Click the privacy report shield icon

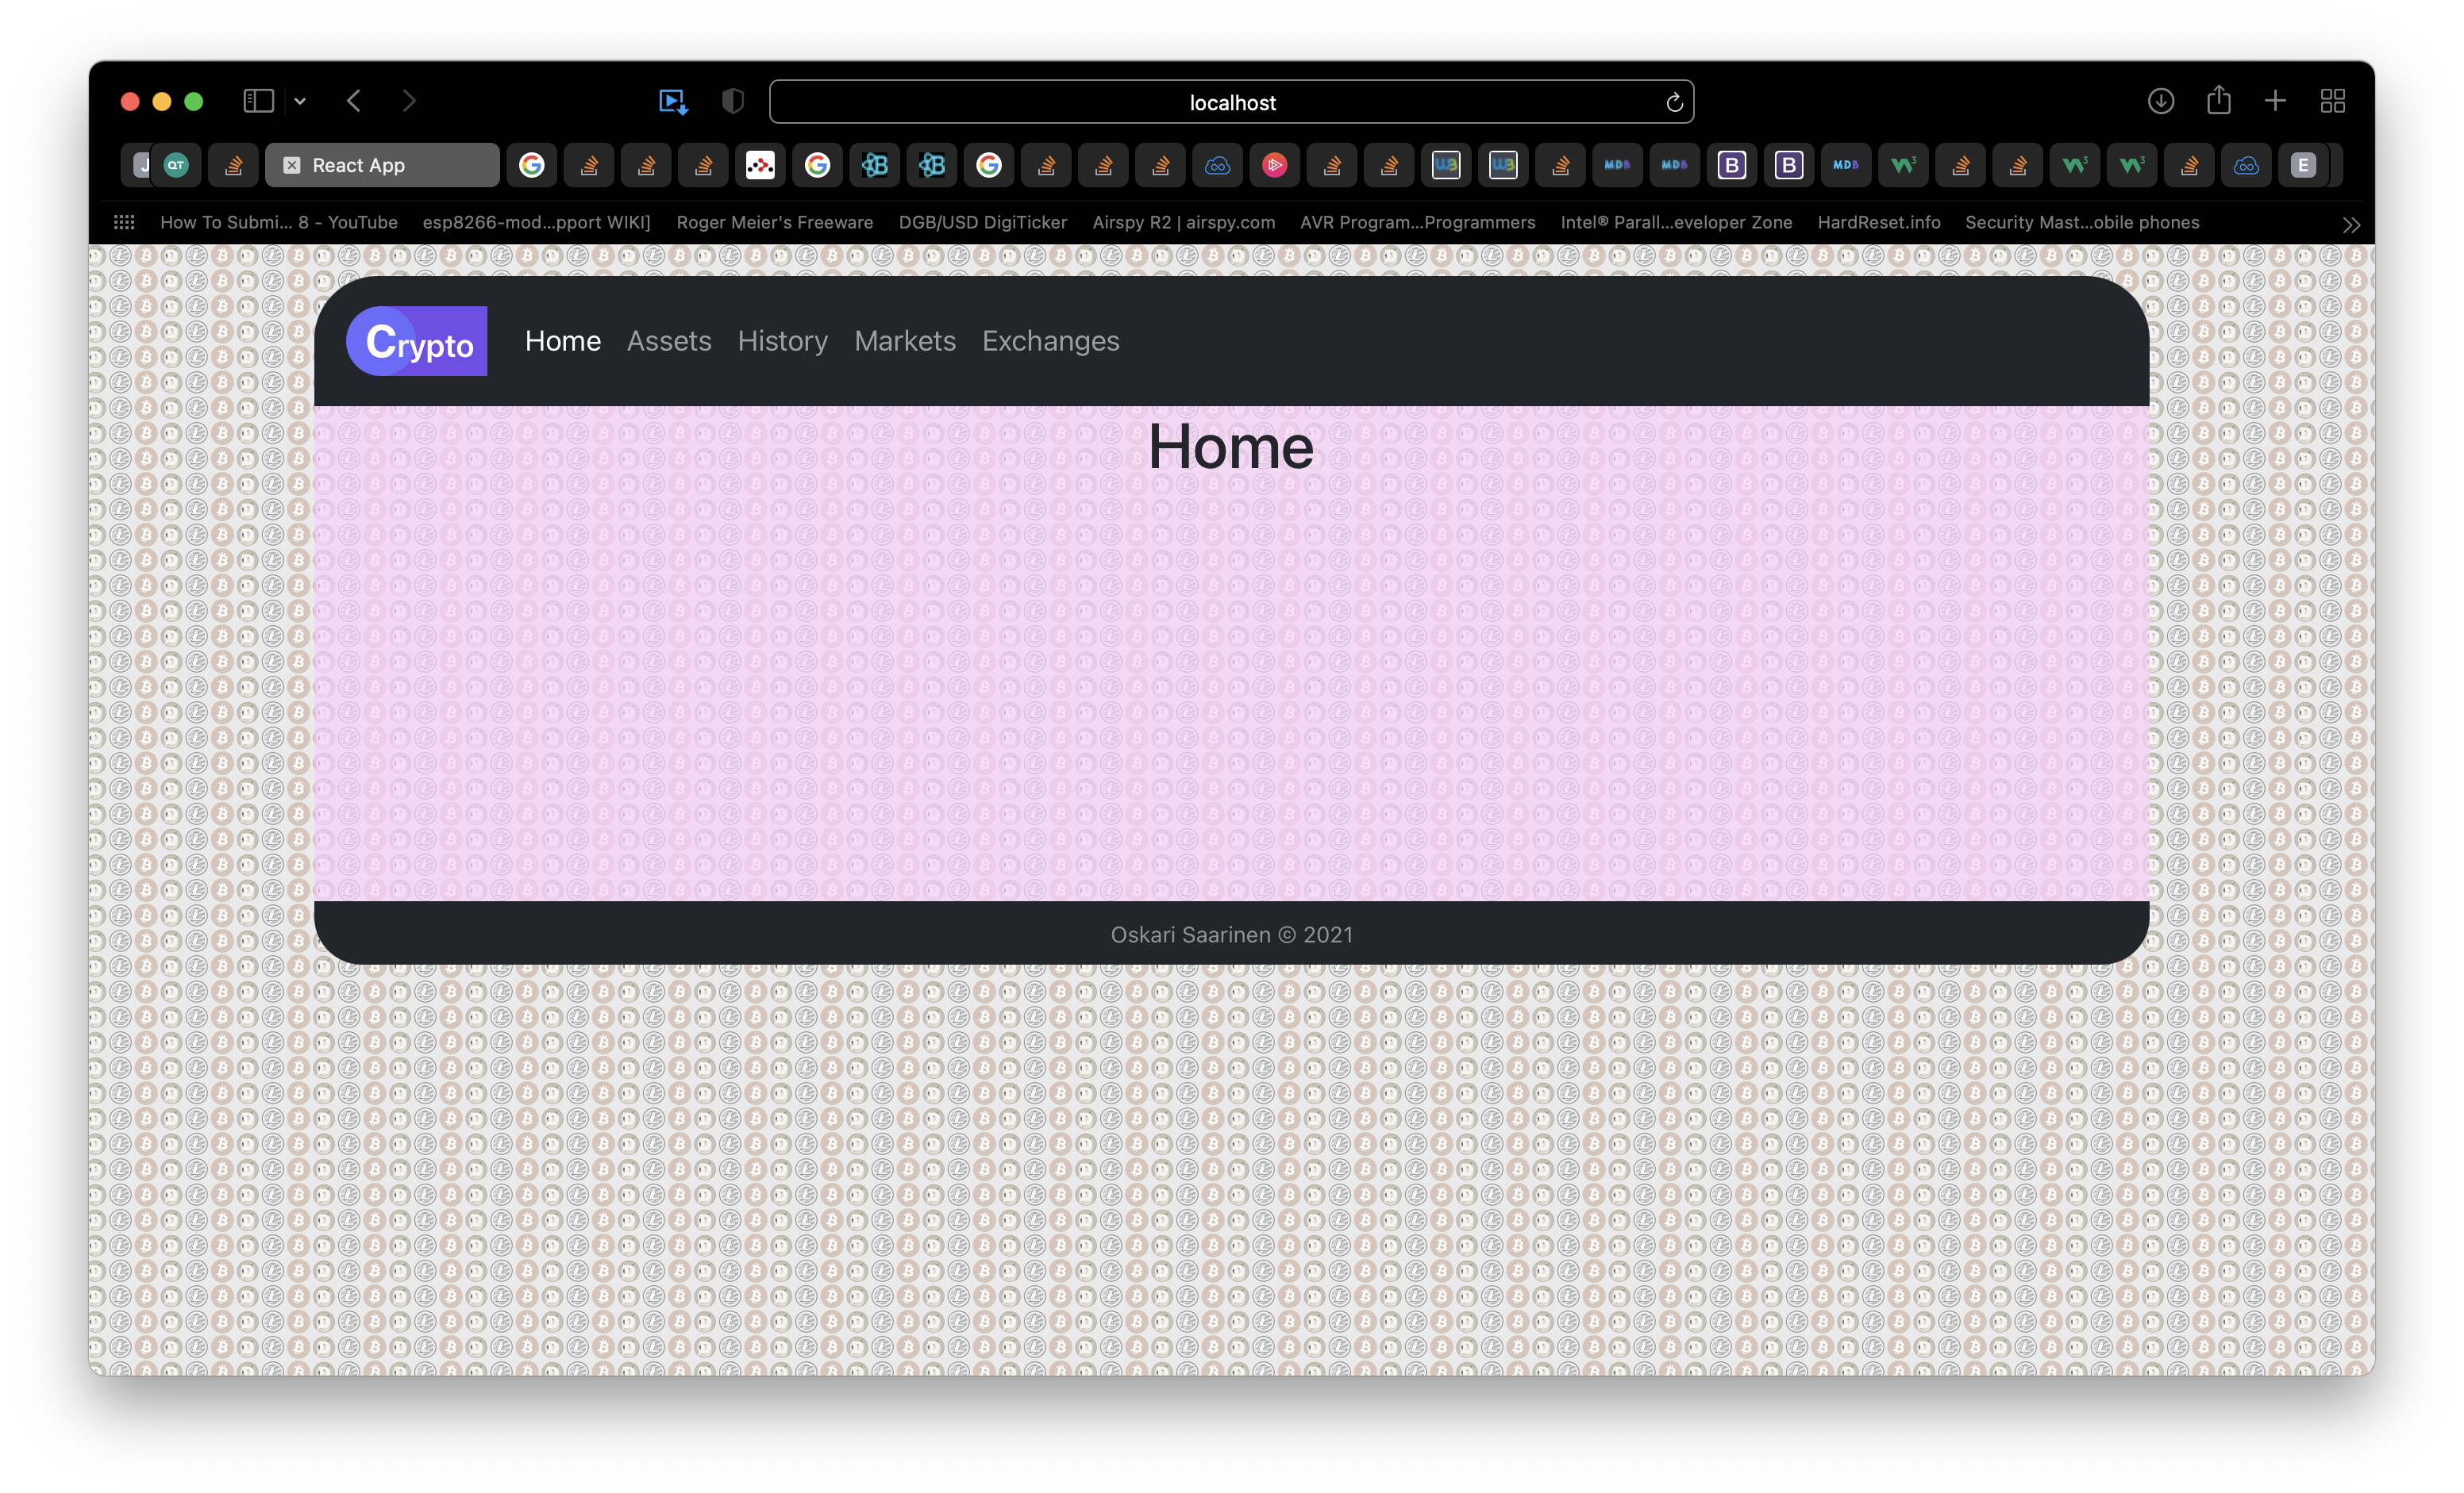coord(733,101)
